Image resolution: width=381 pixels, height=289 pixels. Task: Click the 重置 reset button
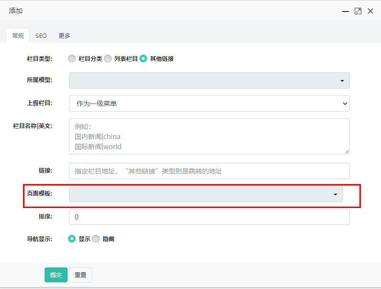81,275
